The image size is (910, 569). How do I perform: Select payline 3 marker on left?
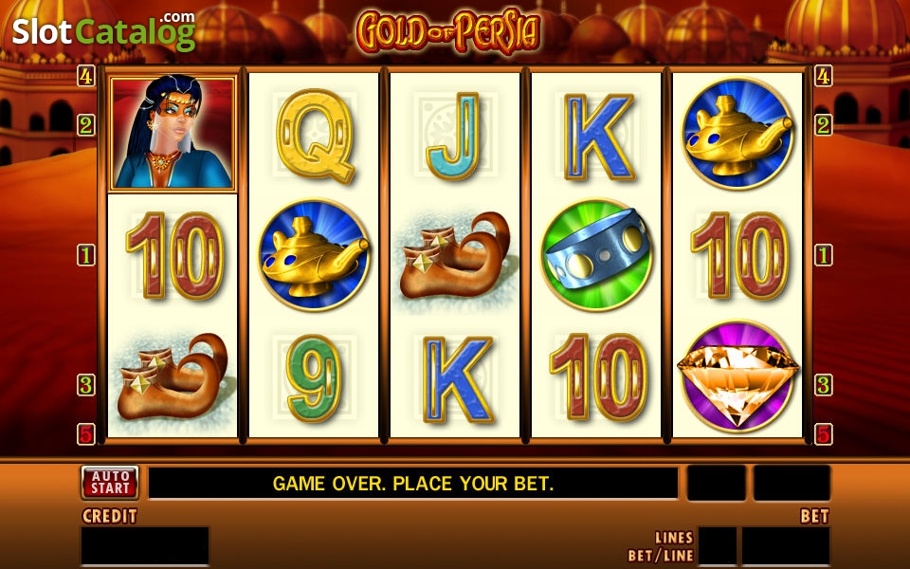click(86, 385)
